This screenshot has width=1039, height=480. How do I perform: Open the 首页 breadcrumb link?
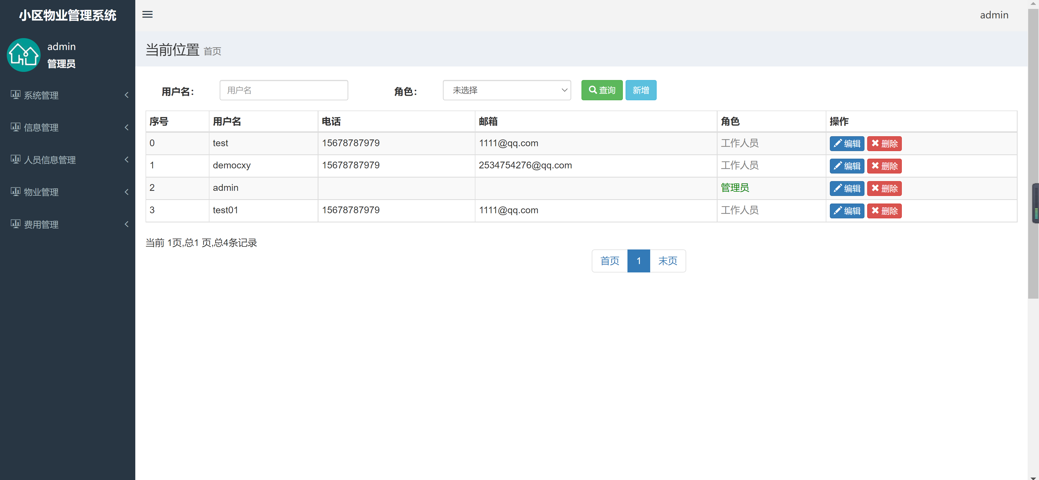pos(212,52)
